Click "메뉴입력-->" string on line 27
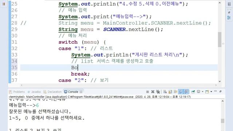The image size is (233, 131). click(x=129, y=17)
